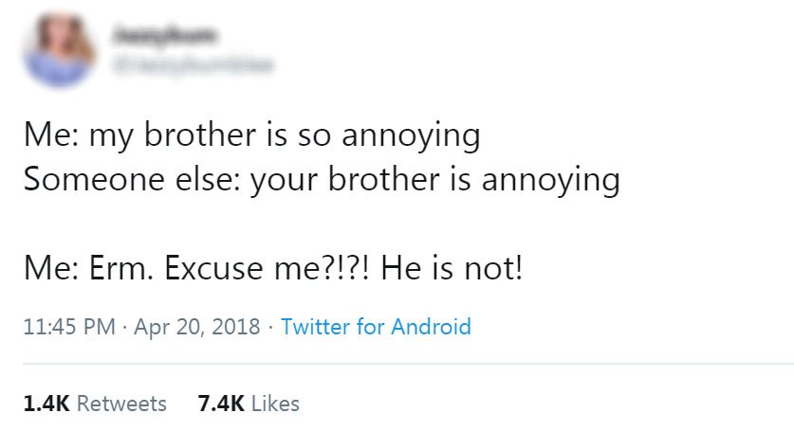
Task: Click the 1.4K retweet count number
Action: 46,404
